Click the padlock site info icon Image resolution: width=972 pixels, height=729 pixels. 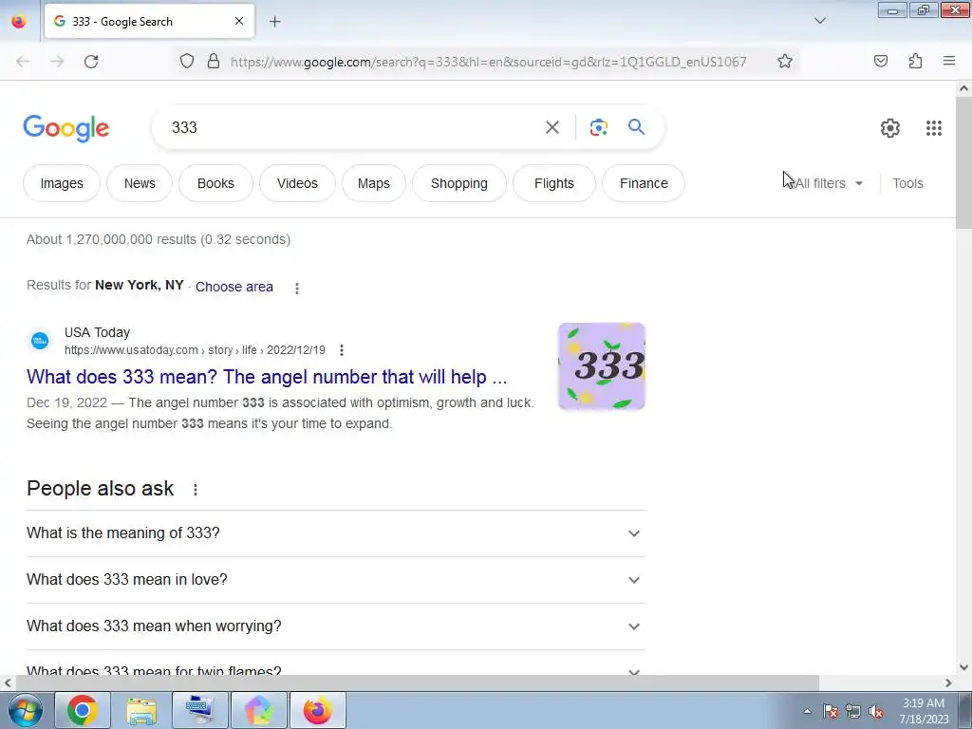[x=214, y=61]
